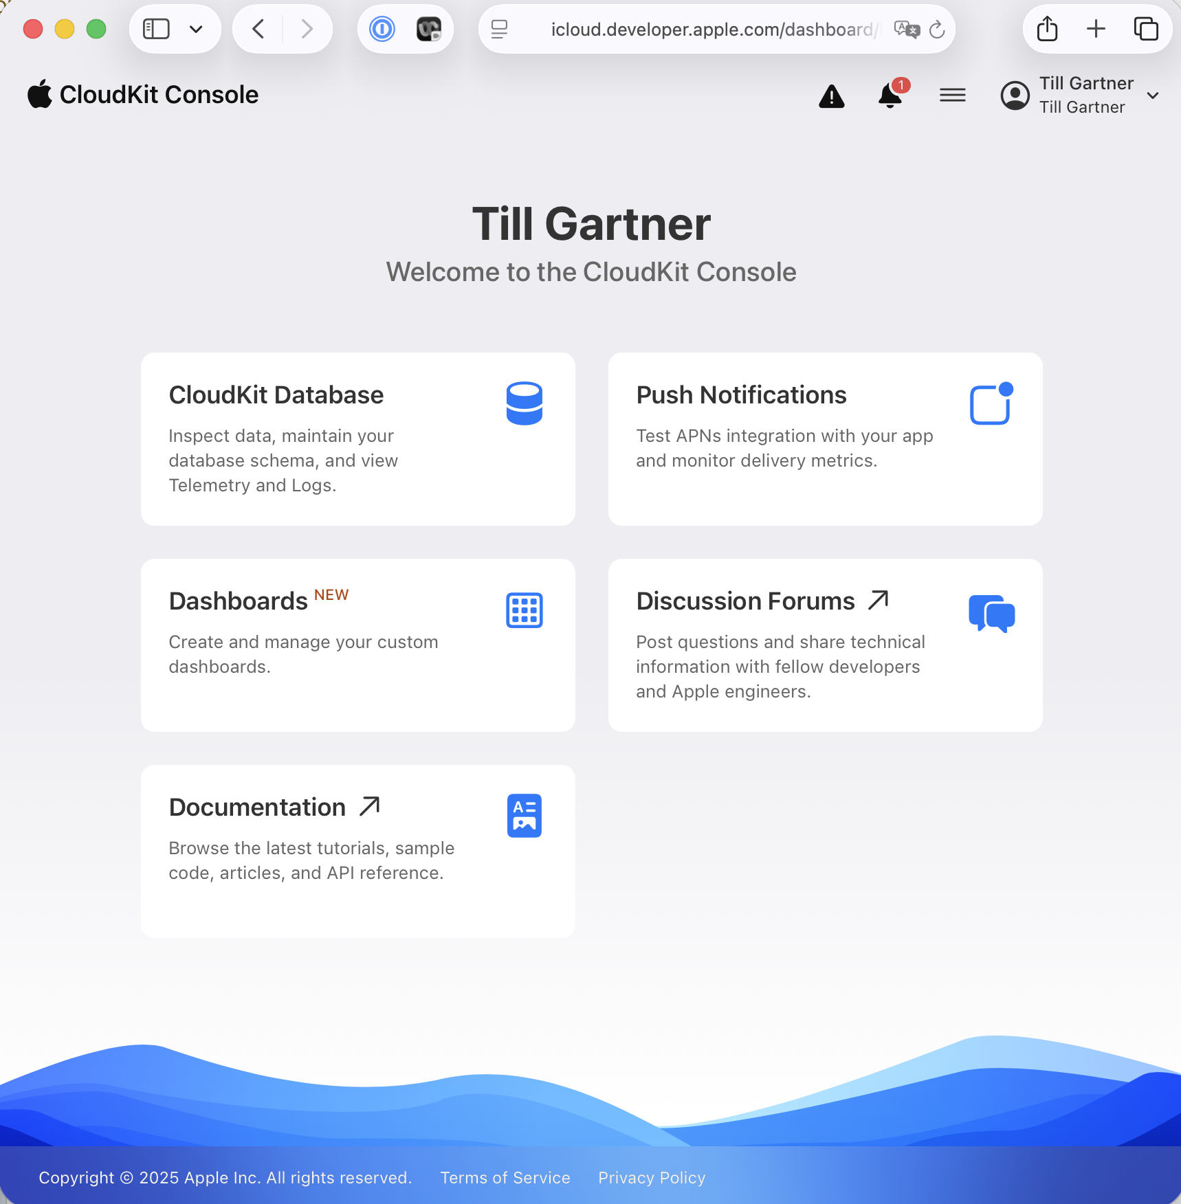
Task: Click the CloudKit Database cylinder icon
Action: click(x=524, y=403)
